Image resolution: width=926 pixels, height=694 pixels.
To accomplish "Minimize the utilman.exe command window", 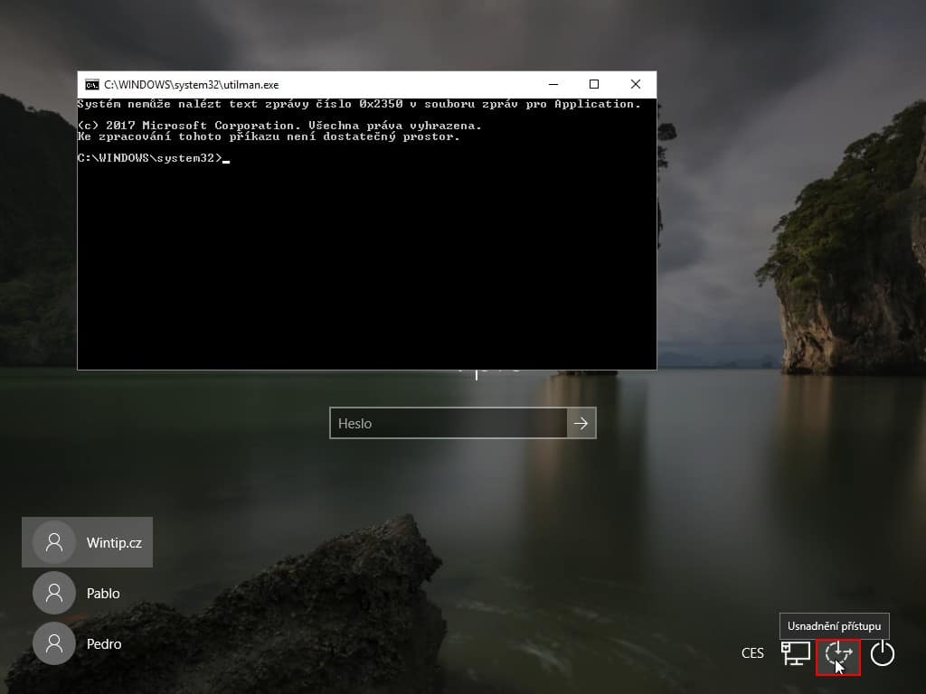I will click(552, 85).
